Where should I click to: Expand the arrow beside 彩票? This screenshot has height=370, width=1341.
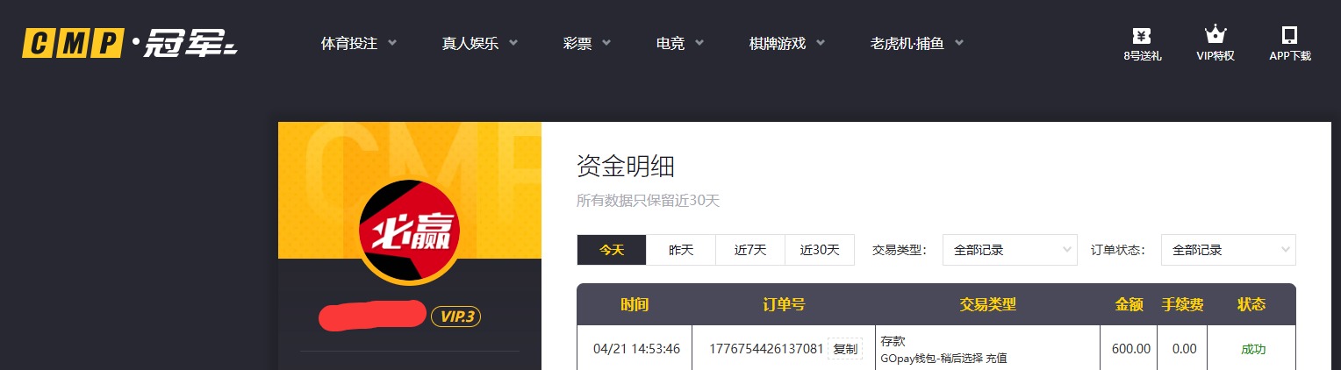606,43
